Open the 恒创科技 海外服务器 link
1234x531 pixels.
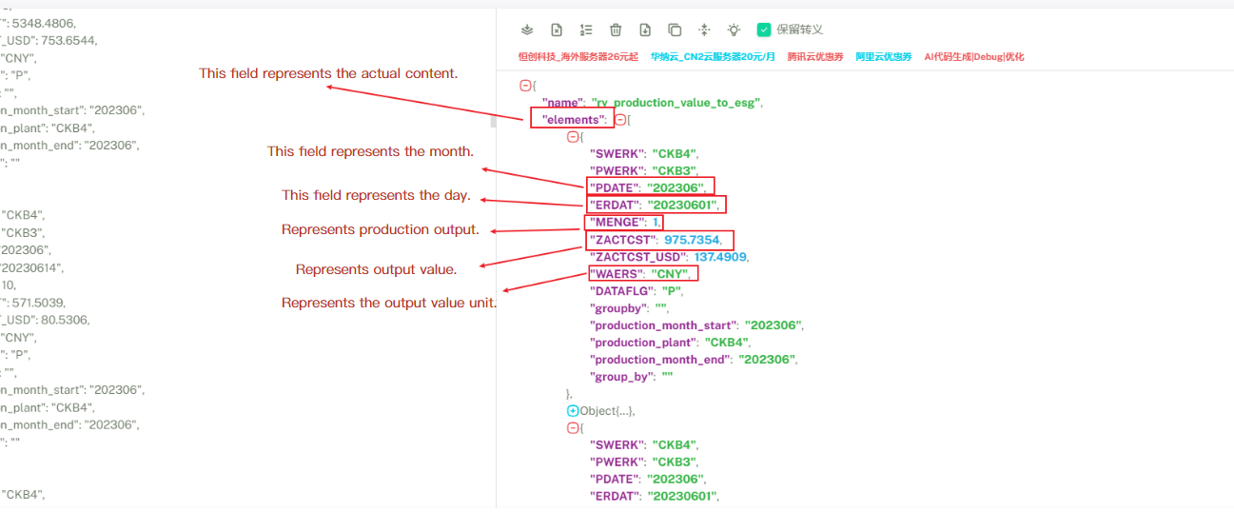pos(578,57)
